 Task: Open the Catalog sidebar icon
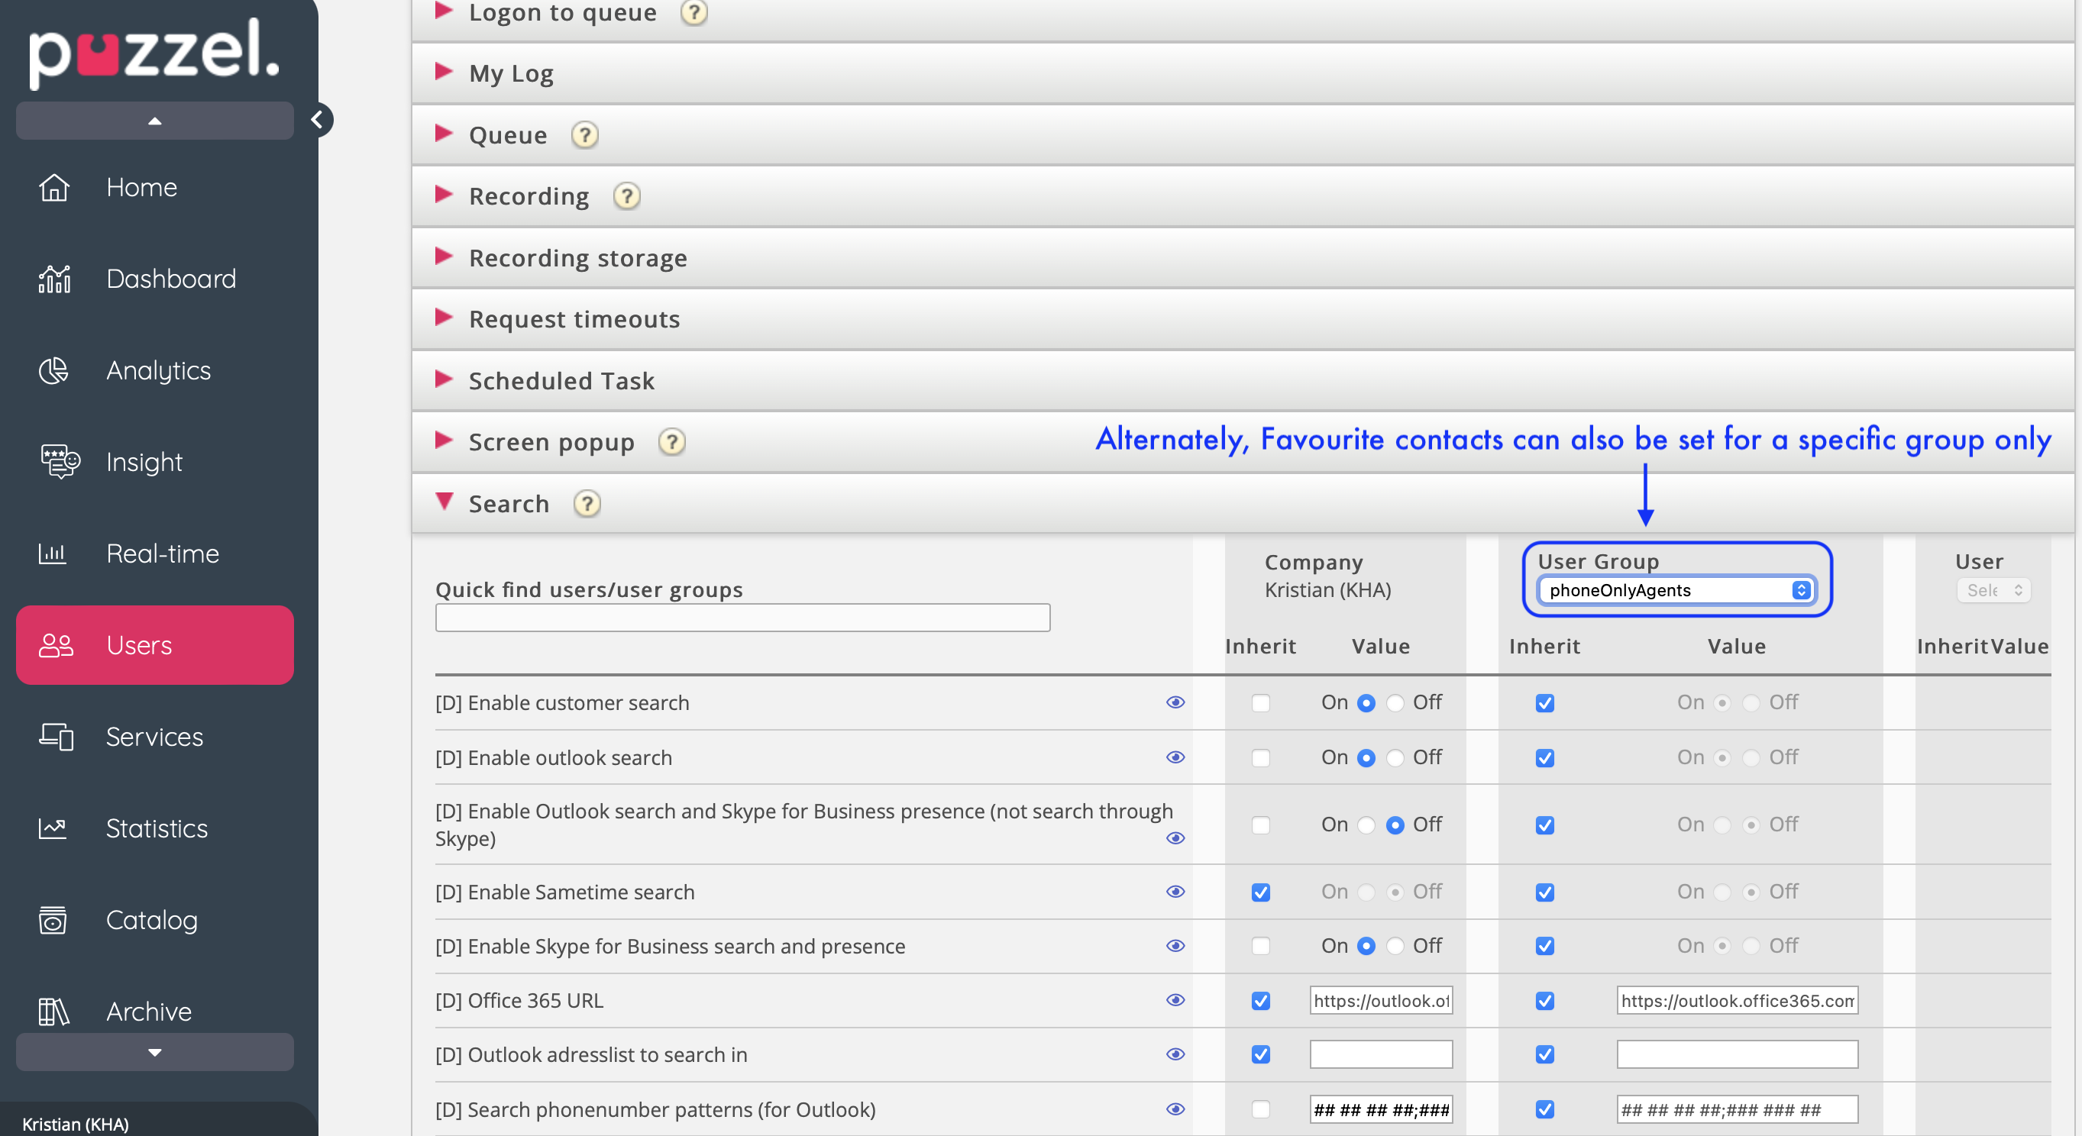click(x=53, y=920)
